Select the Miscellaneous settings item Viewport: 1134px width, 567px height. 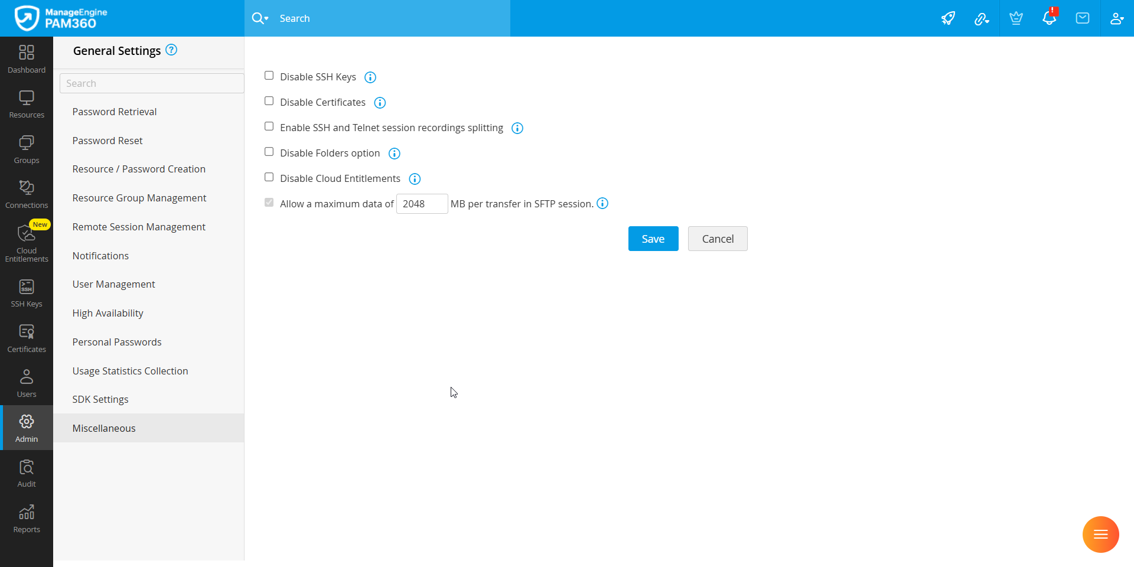tap(149, 428)
